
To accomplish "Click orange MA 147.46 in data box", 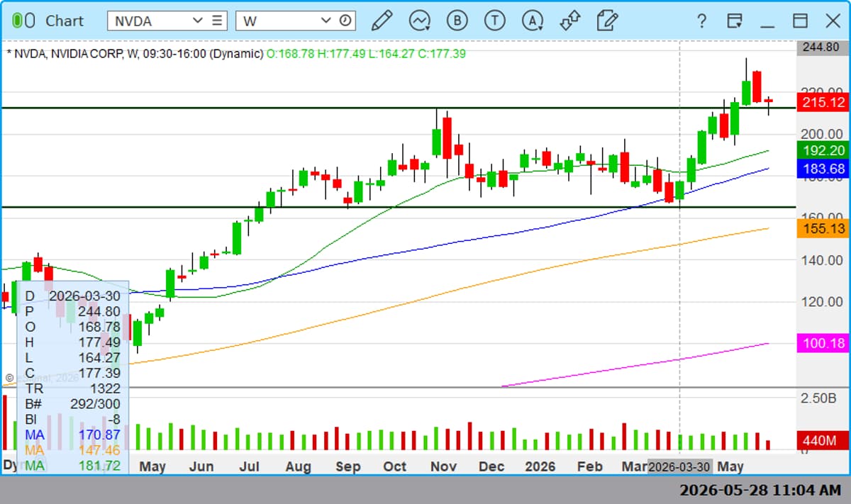I will click(x=72, y=450).
